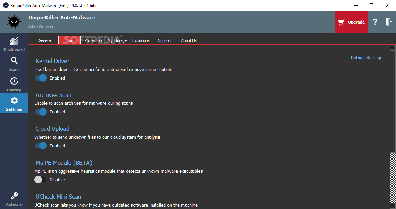Open the Protection tab
The height and width of the screenshot is (209, 396).
coord(93,40)
